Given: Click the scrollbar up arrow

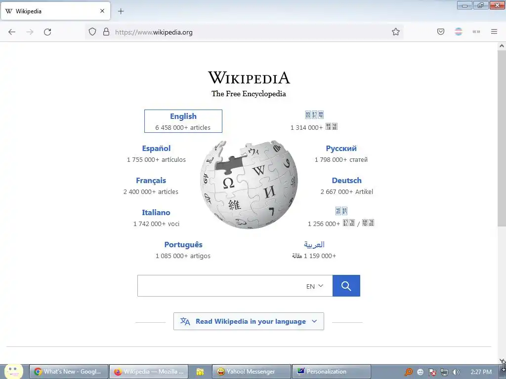Looking at the screenshot, I should click(x=502, y=46).
